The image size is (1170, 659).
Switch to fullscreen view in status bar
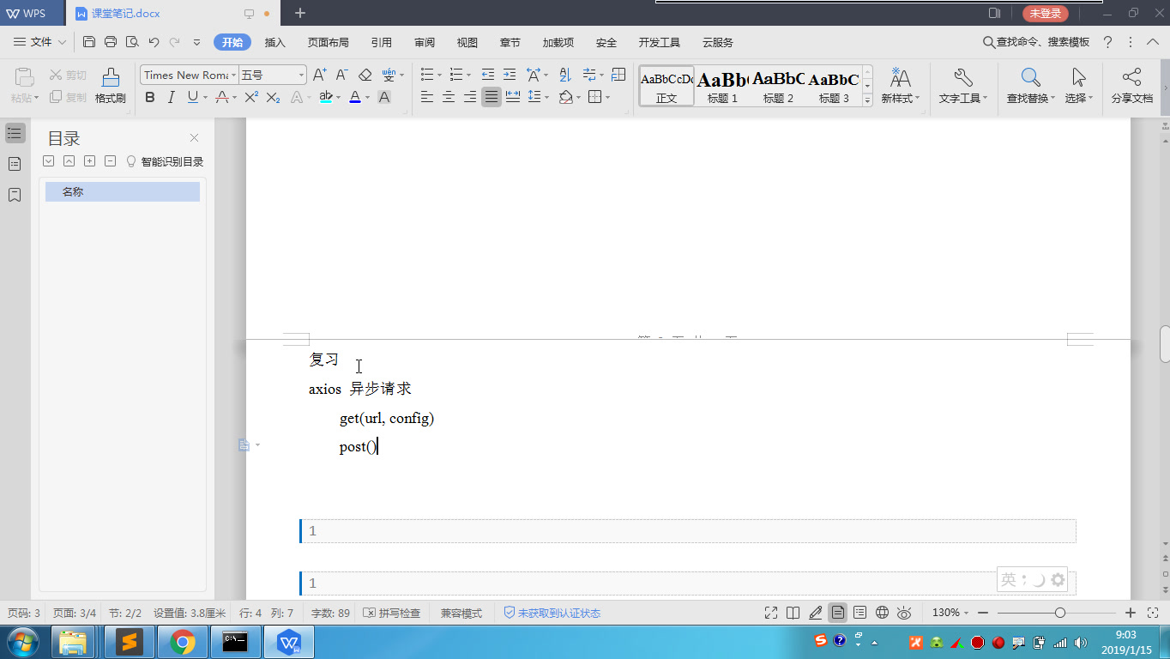(x=771, y=613)
